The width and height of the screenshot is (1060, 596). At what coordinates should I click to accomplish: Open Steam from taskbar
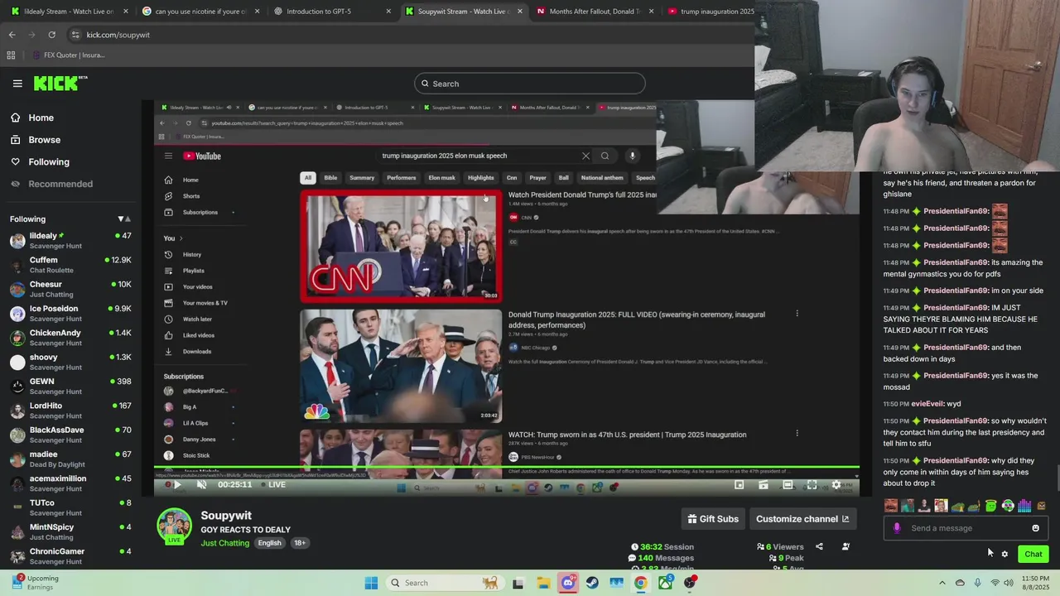pyautogui.click(x=592, y=583)
